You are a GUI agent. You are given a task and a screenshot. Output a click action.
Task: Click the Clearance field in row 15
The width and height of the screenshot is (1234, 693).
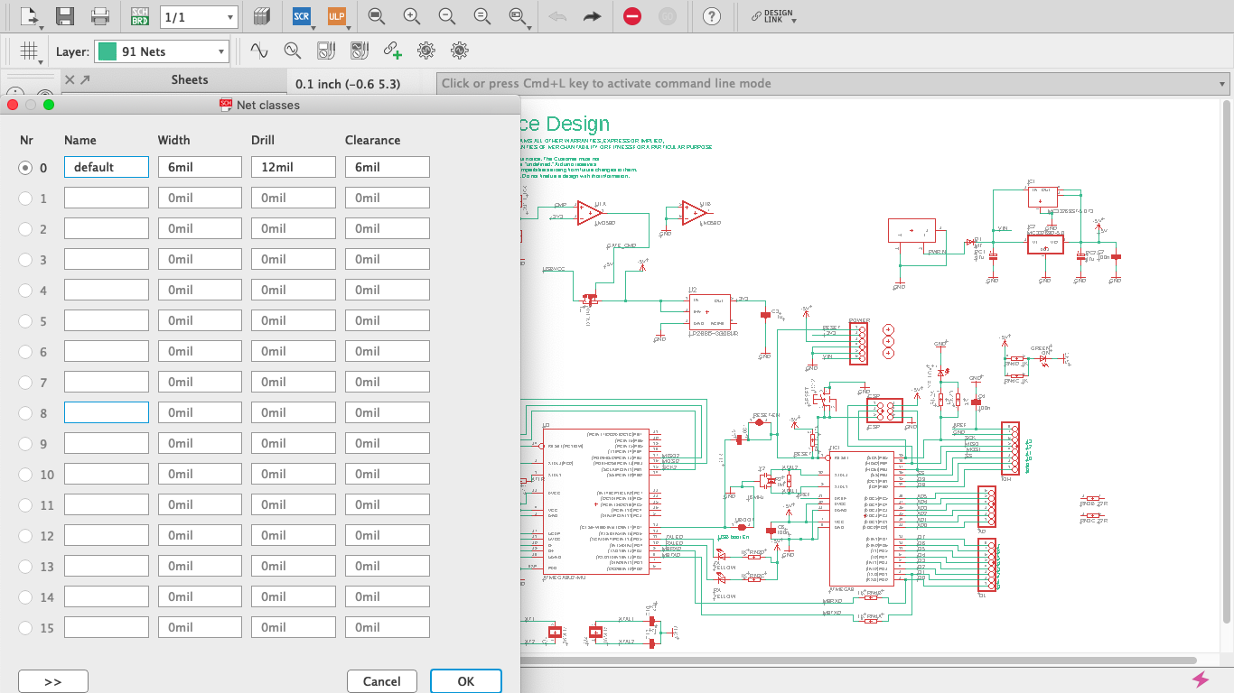point(388,627)
